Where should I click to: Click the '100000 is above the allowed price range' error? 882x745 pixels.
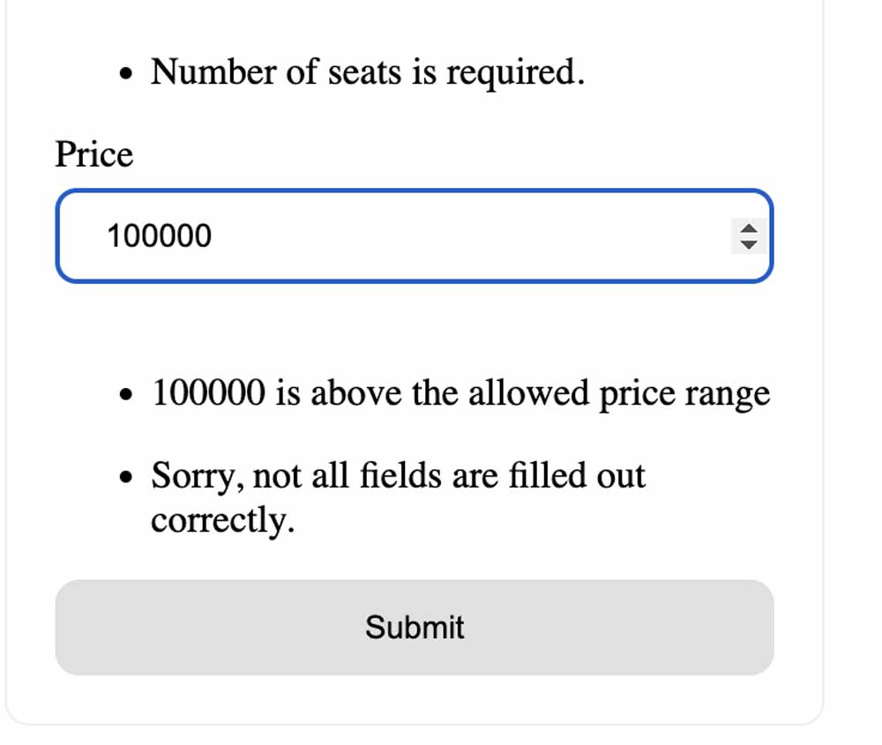point(461,393)
